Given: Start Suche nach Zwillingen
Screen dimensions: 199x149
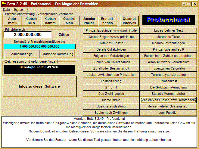Looking at the screenshot, I should tap(111, 113).
